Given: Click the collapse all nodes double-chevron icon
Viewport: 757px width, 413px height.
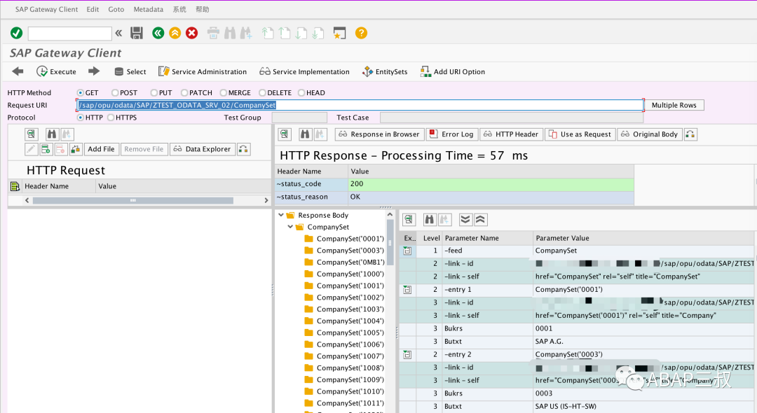Looking at the screenshot, I should [480, 220].
